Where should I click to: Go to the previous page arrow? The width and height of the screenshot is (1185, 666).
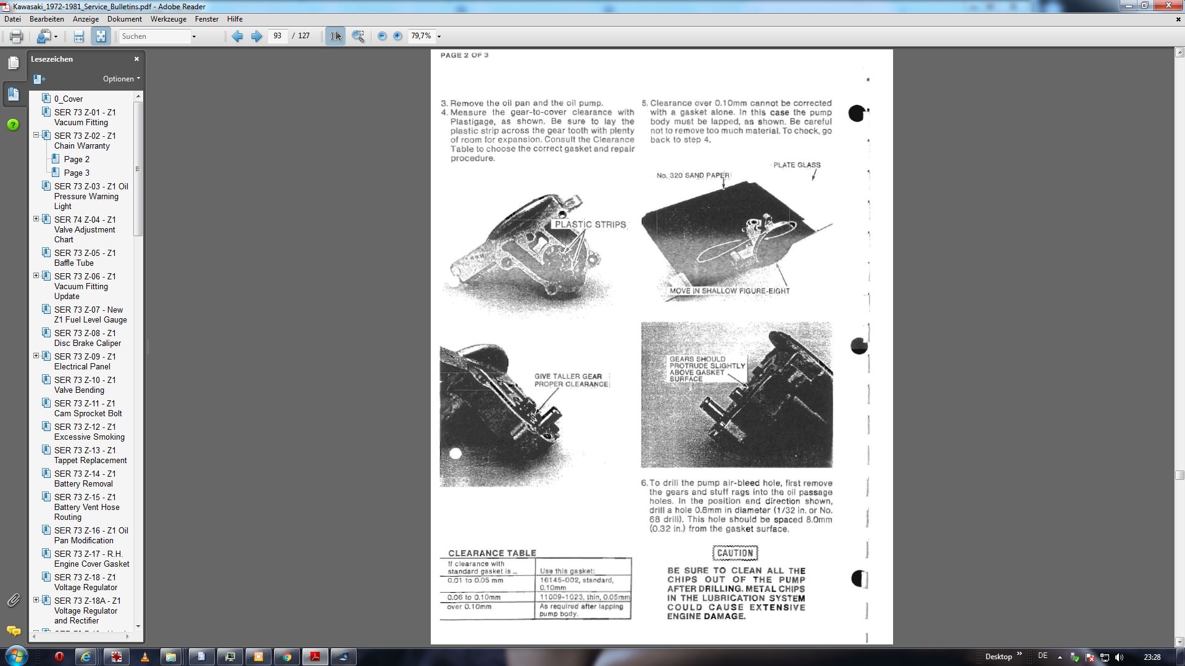[237, 36]
